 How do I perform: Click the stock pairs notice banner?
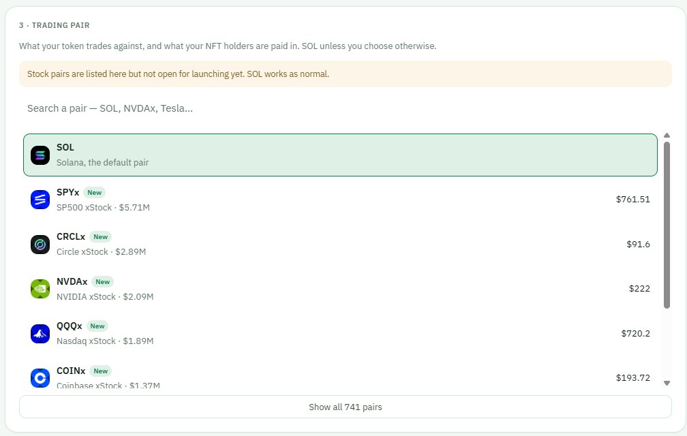346,74
